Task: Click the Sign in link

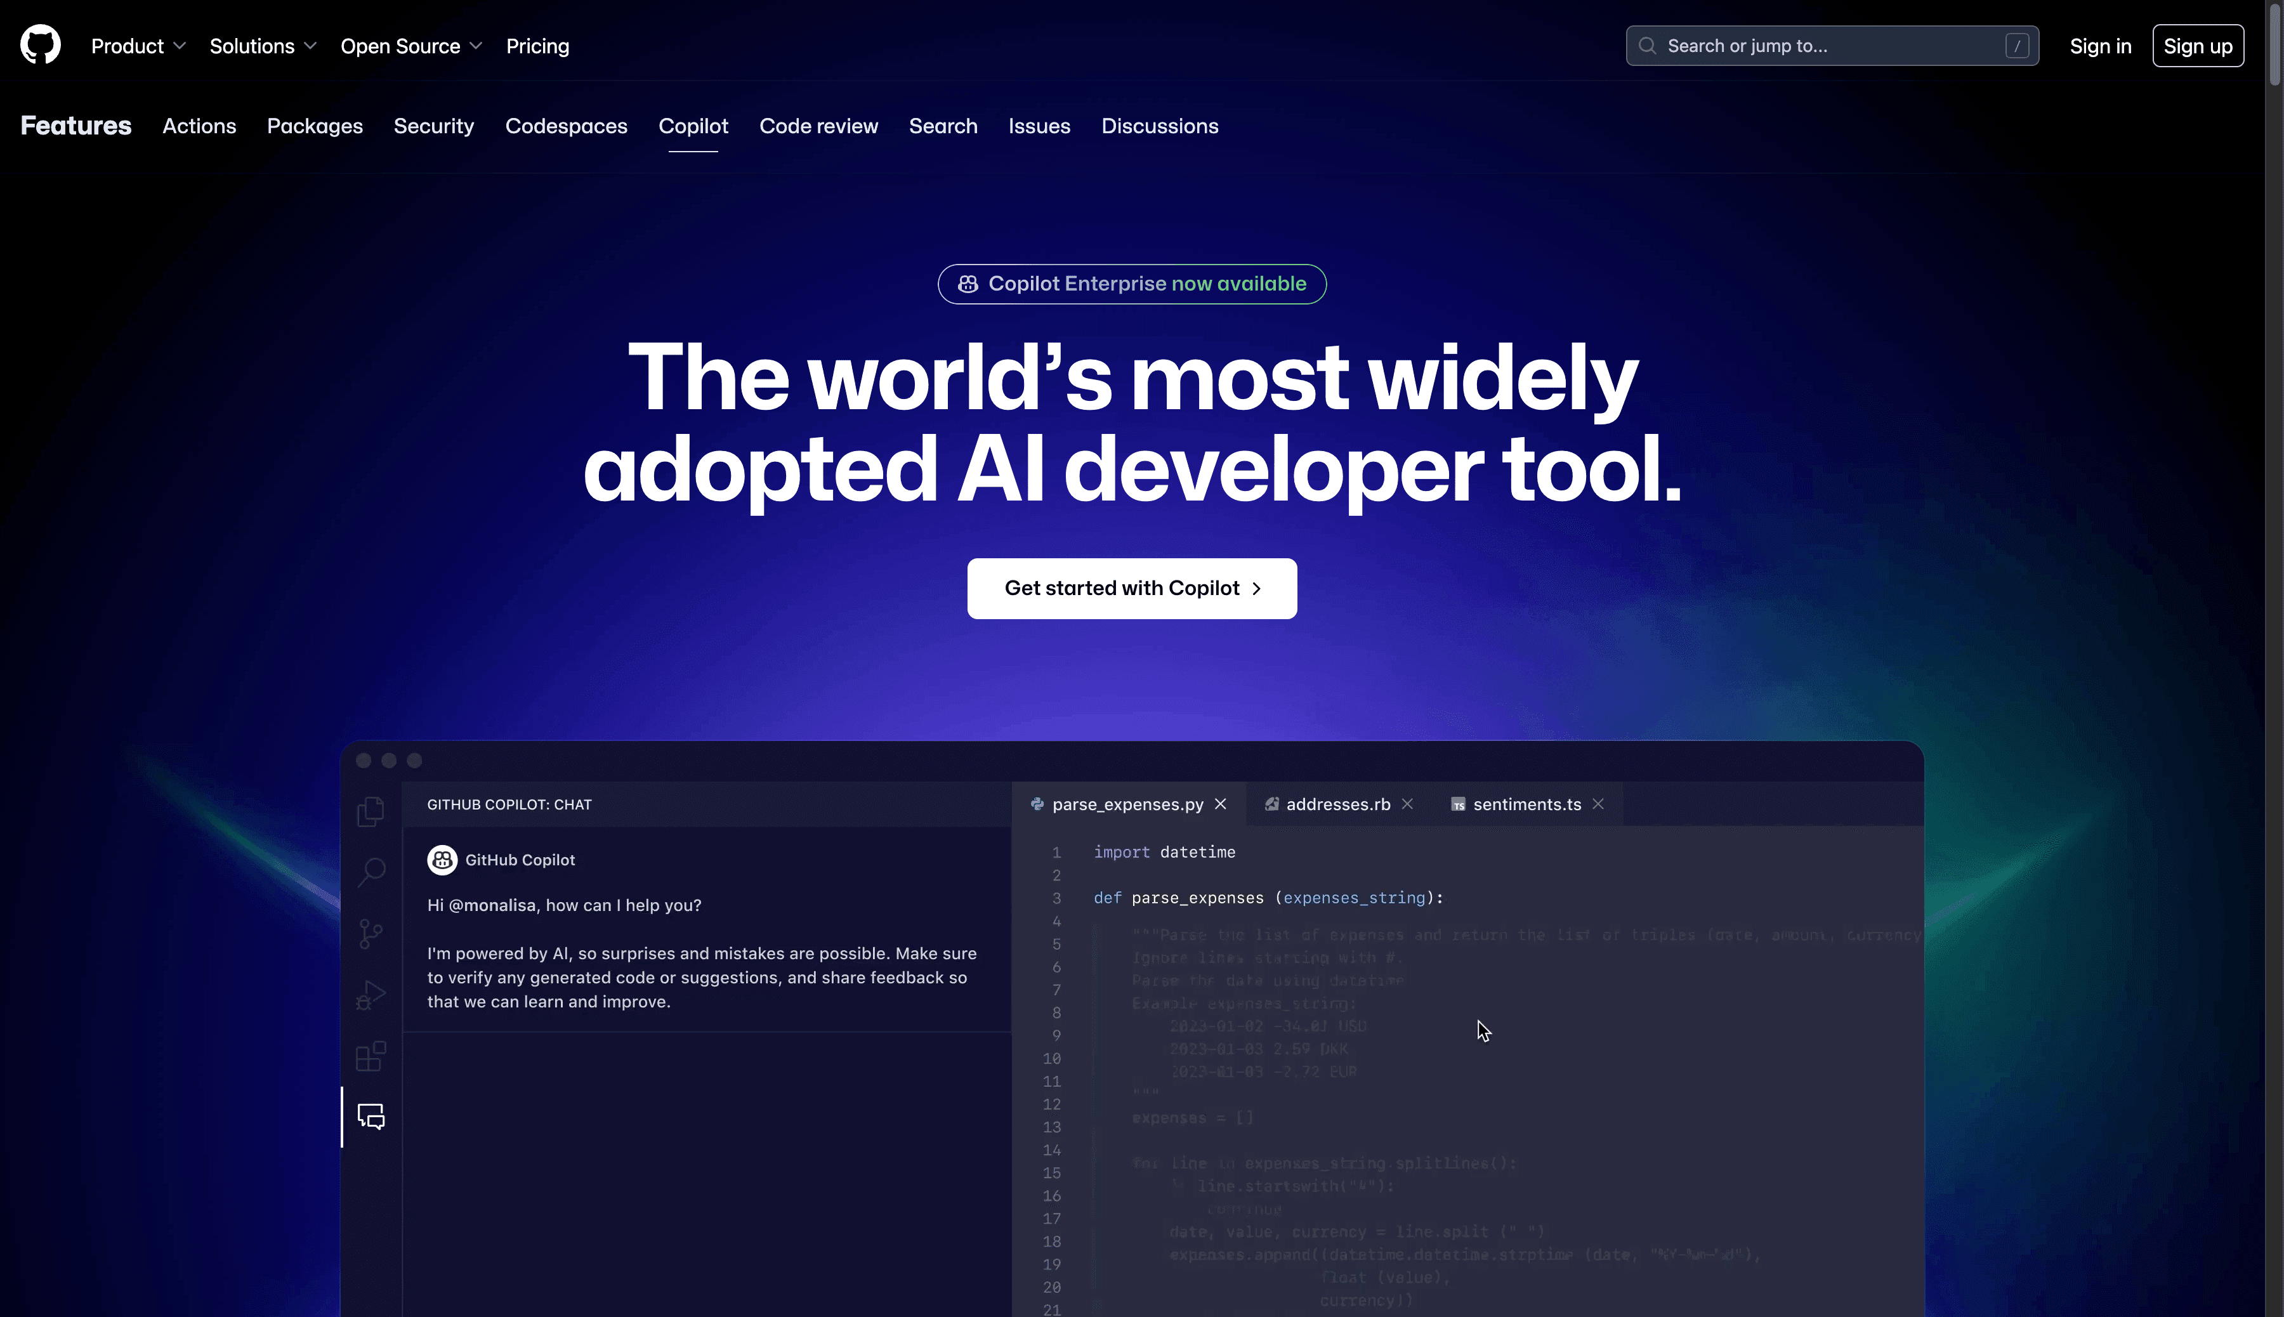Action: click(x=2101, y=46)
